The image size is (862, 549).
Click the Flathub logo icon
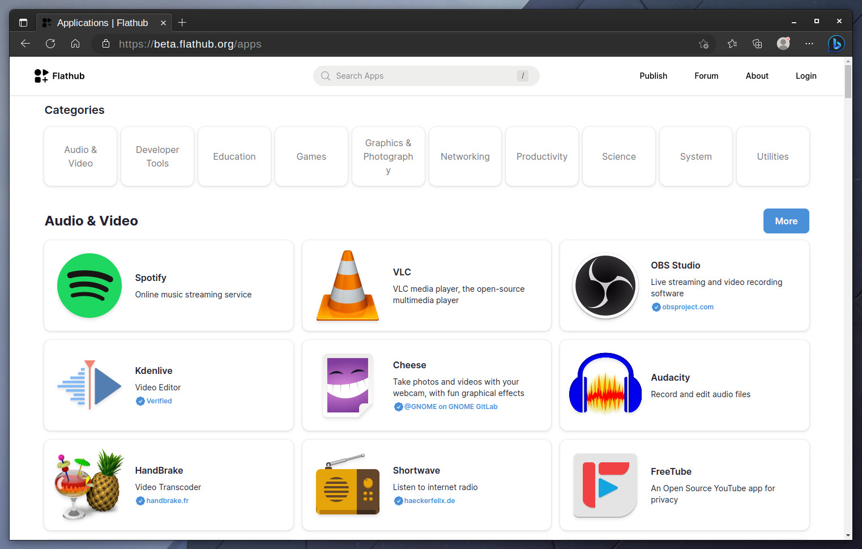tap(41, 76)
